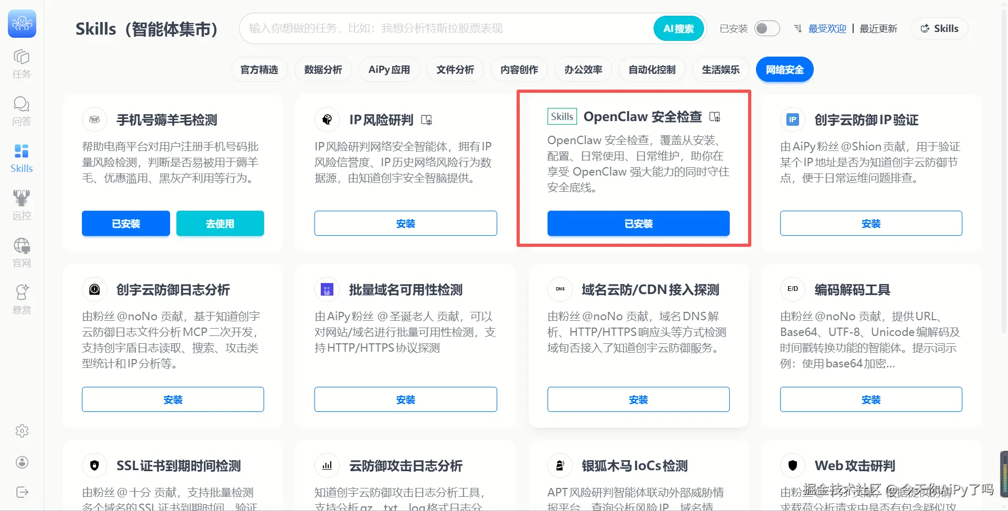Open the 官网 sidebar section
The height and width of the screenshot is (511, 1008).
[x=22, y=252]
